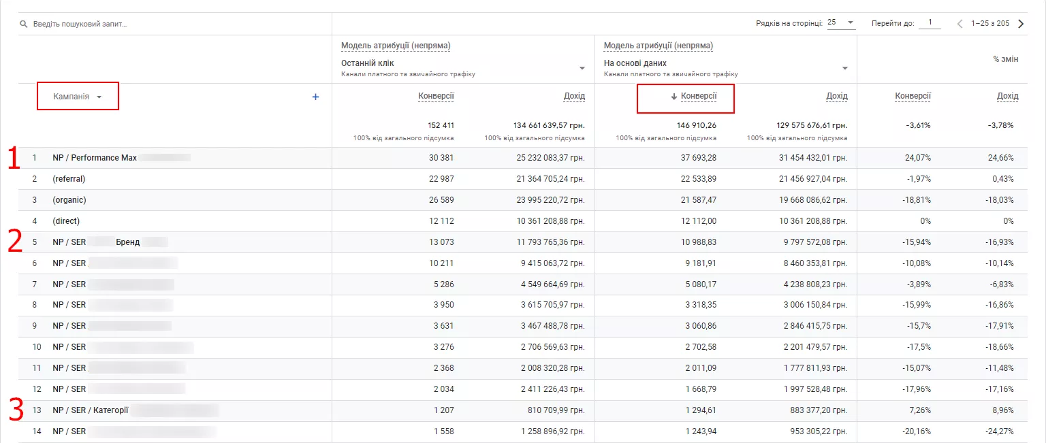Click the 'Перейти до' page number field

[930, 23]
